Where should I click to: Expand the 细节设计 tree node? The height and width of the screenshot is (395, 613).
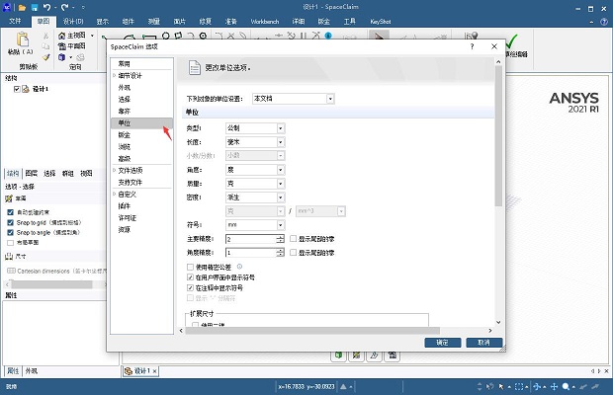(114, 75)
